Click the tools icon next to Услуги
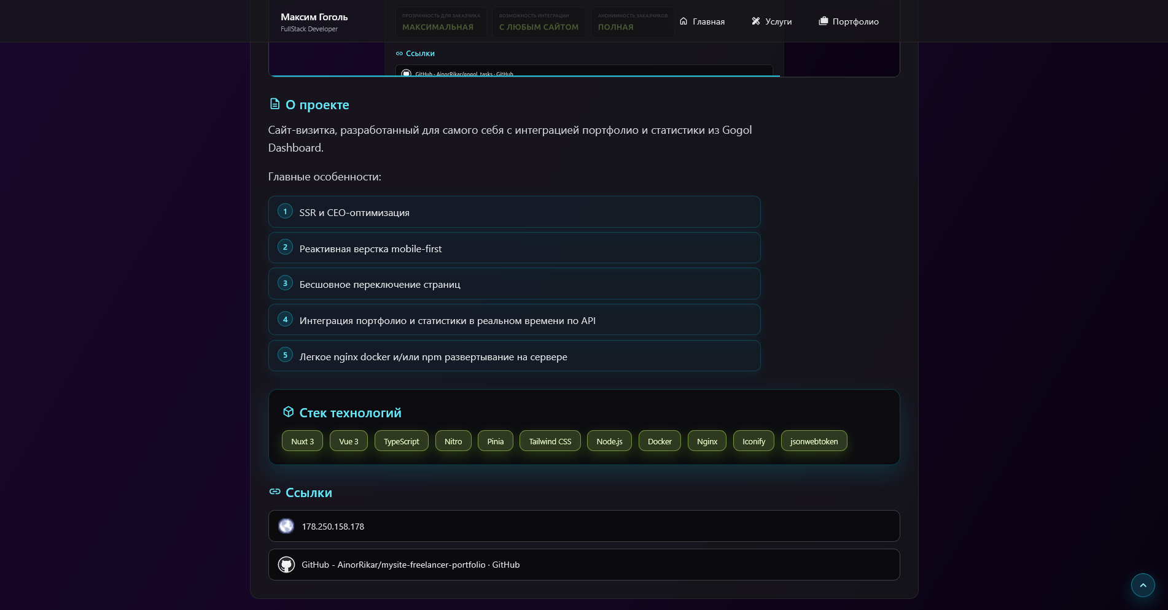The width and height of the screenshot is (1168, 610). tap(756, 21)
